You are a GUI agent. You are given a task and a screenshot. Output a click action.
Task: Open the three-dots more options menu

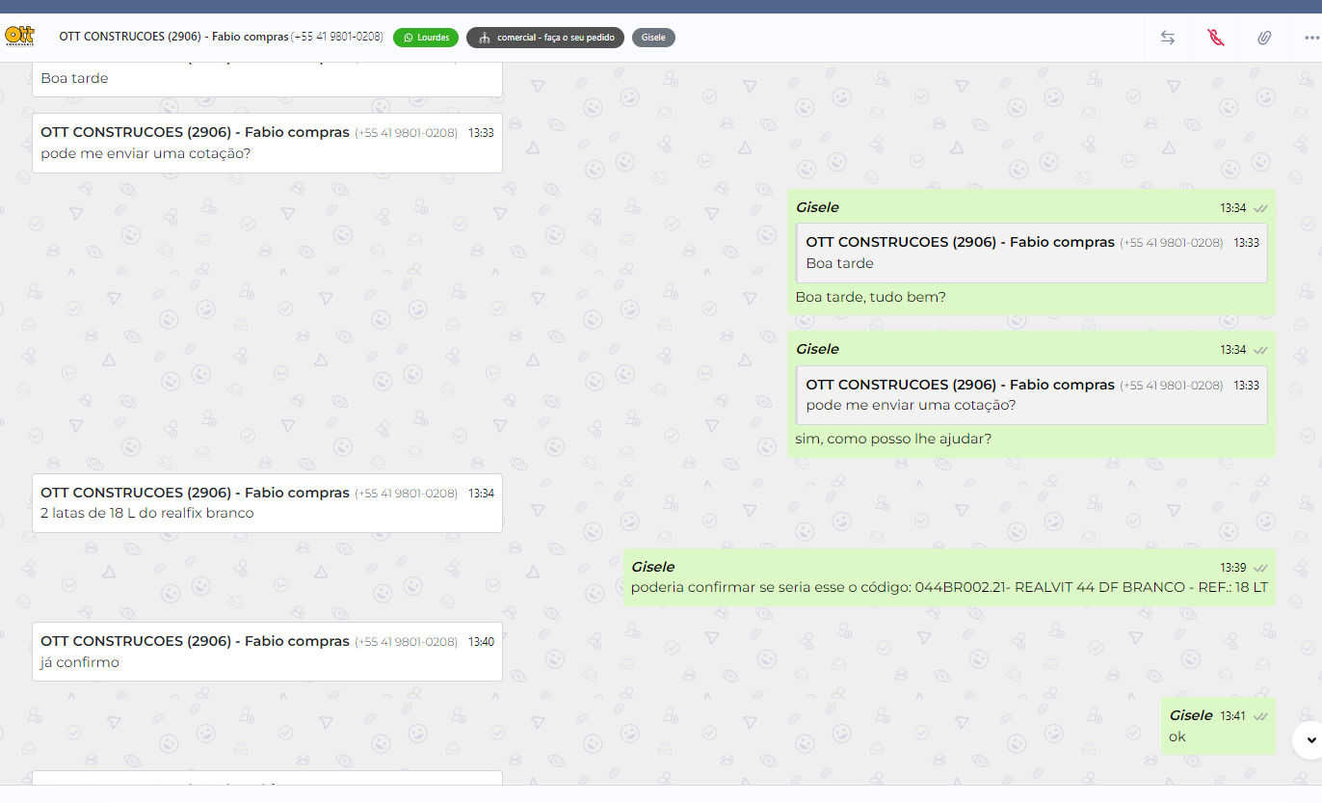click(1310, 38)
